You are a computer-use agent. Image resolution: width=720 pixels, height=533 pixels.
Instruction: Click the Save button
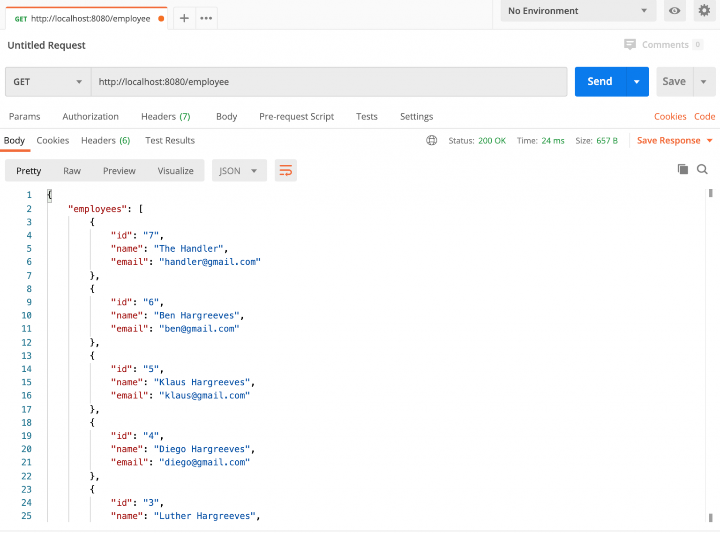[x=674, y=82]
